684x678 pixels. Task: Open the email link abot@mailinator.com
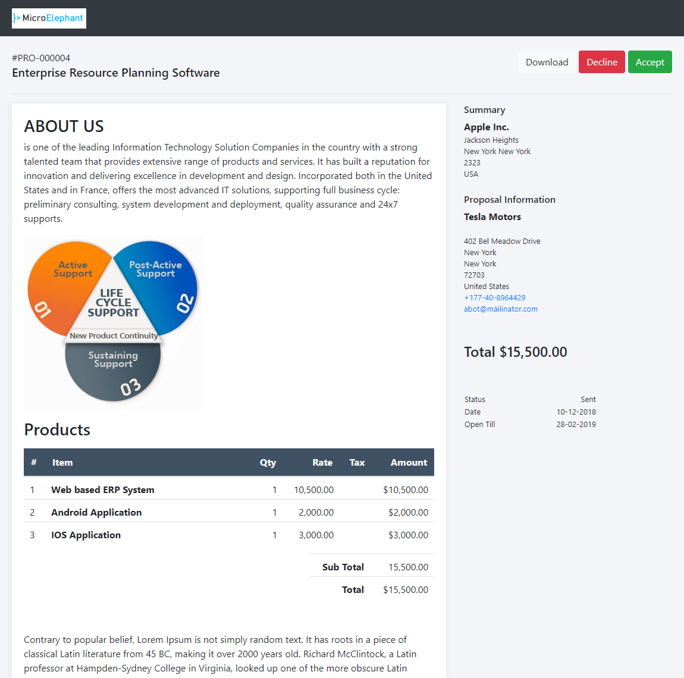click(x=500, y=309)
